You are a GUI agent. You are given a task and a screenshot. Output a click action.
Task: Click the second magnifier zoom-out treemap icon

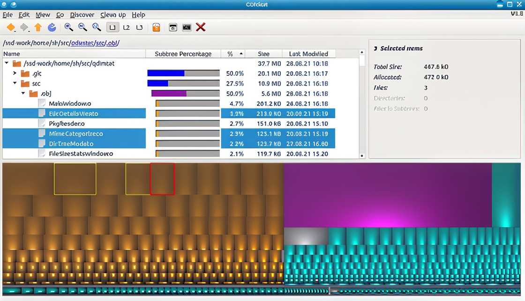(x=82, y=28)
